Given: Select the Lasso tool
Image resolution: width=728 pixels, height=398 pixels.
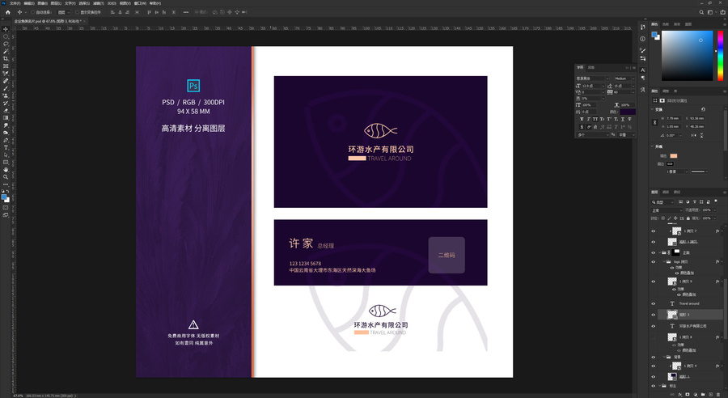Looking at the screenshot, I should tap(6, 44).
